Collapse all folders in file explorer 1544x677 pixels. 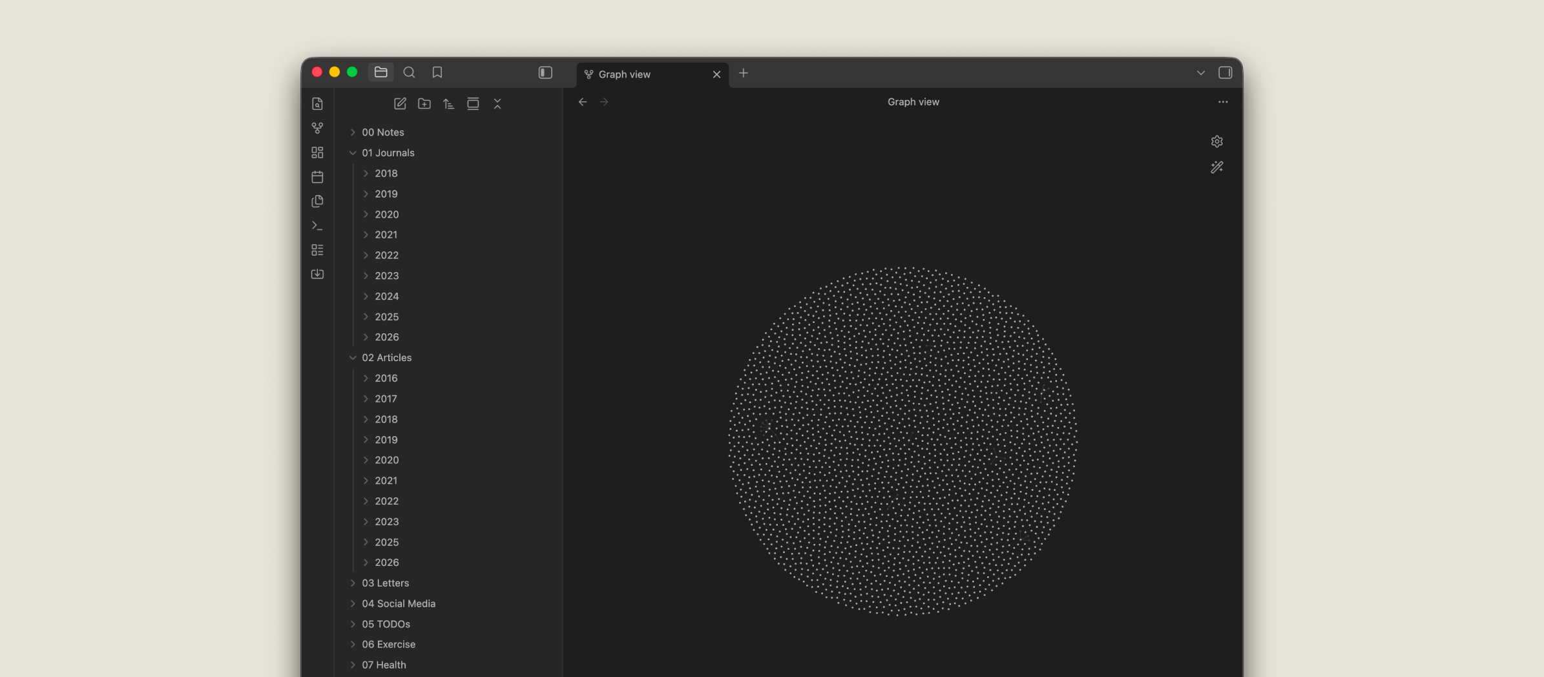(x=497, y=103)
